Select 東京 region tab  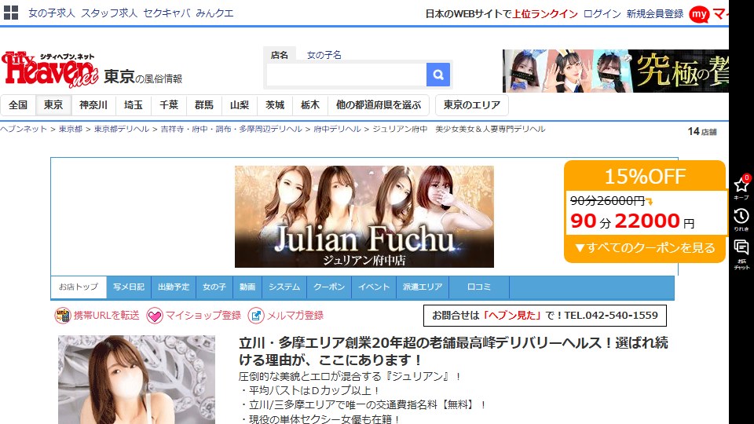53,104
